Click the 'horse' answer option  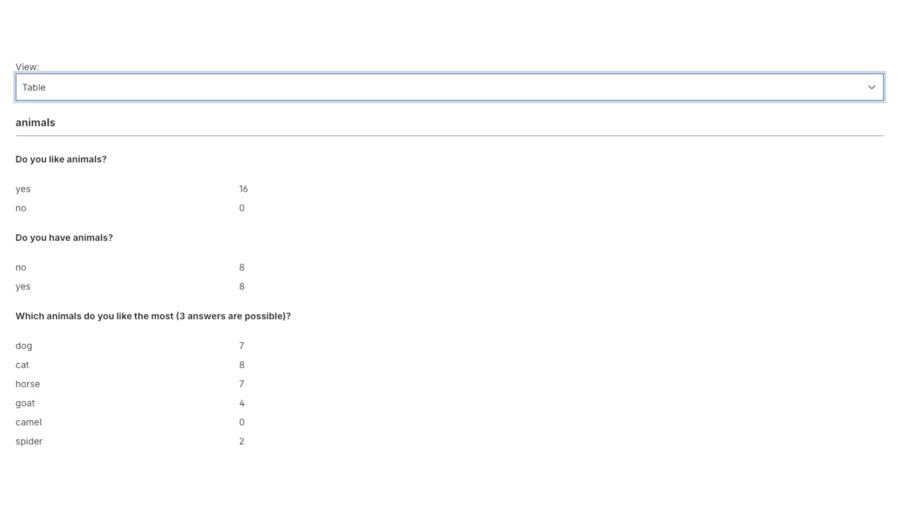coord(28,384)
